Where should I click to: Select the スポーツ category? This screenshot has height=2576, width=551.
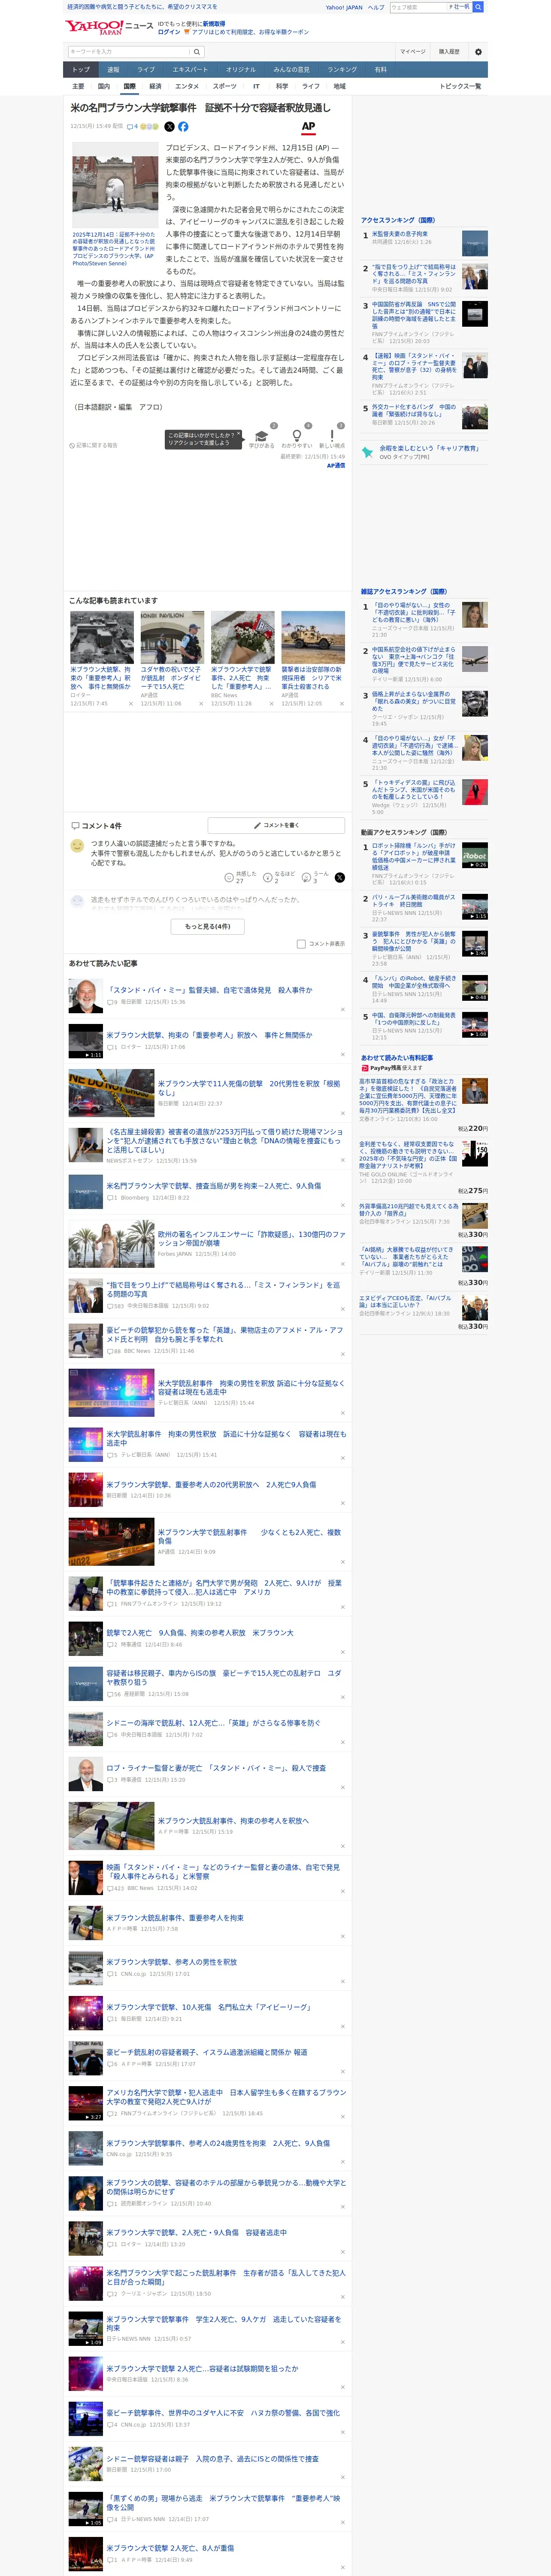(225, 86)
